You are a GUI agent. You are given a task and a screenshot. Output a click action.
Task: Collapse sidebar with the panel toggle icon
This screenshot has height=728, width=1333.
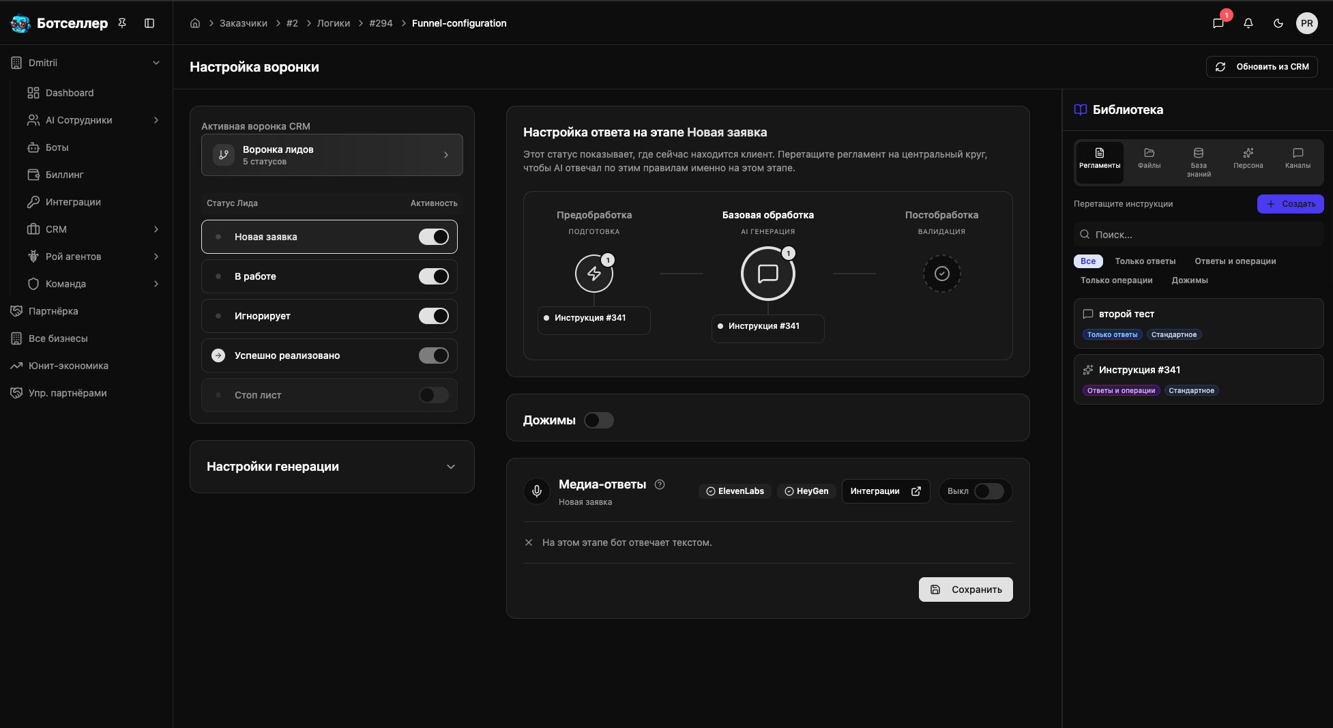click(149, 23)
